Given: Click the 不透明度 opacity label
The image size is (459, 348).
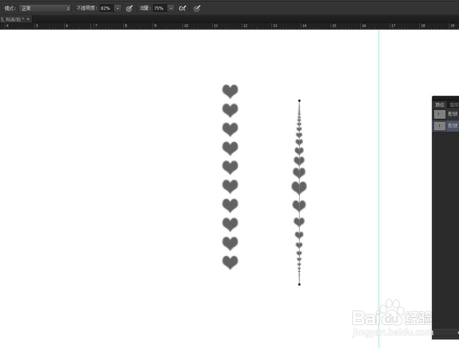Looking at the screenshot, I should pyautogui.click(x=87, y=8).
